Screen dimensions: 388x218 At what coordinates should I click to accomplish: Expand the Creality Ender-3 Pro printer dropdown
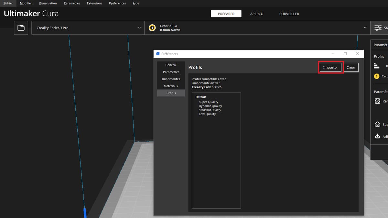pos(88,28)
